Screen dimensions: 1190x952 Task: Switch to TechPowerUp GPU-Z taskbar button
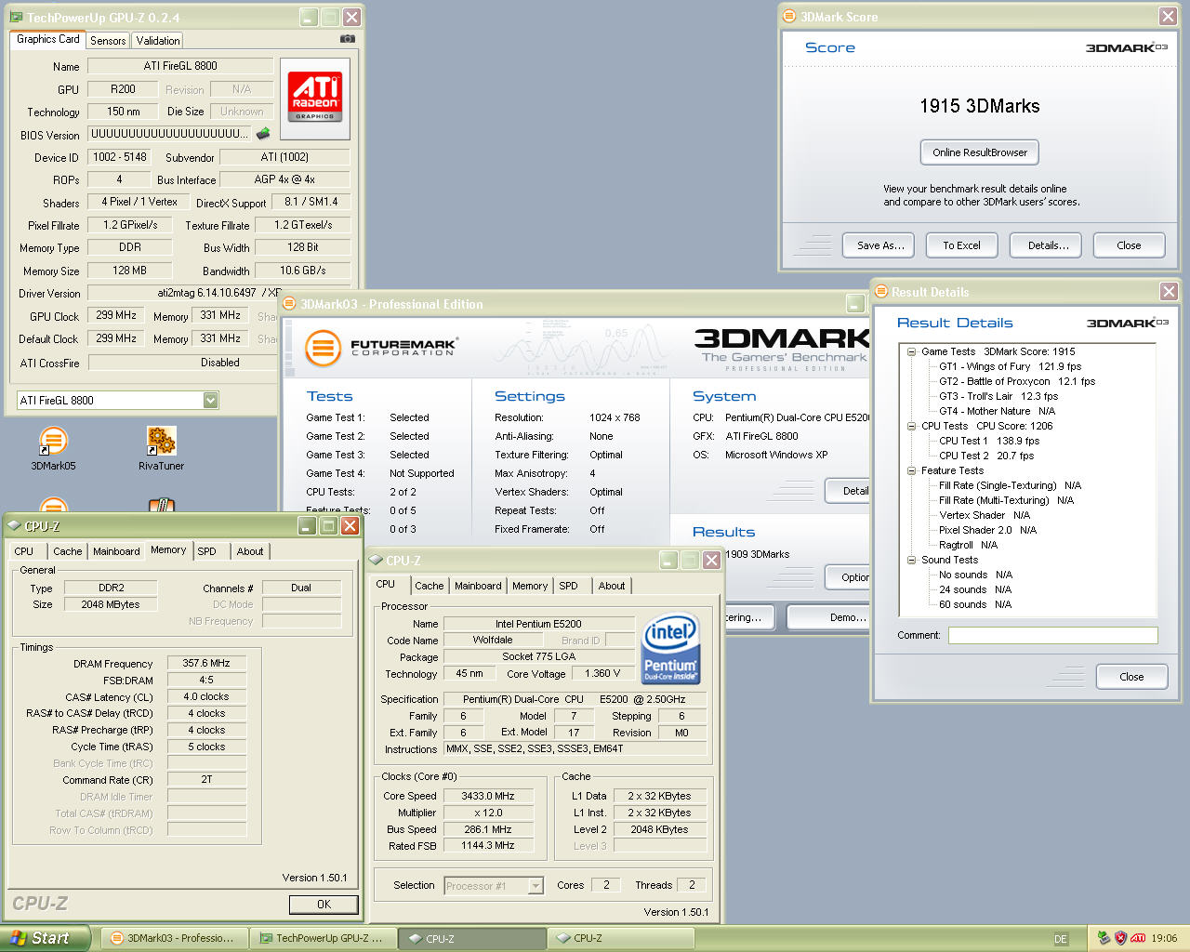(323, 938)
